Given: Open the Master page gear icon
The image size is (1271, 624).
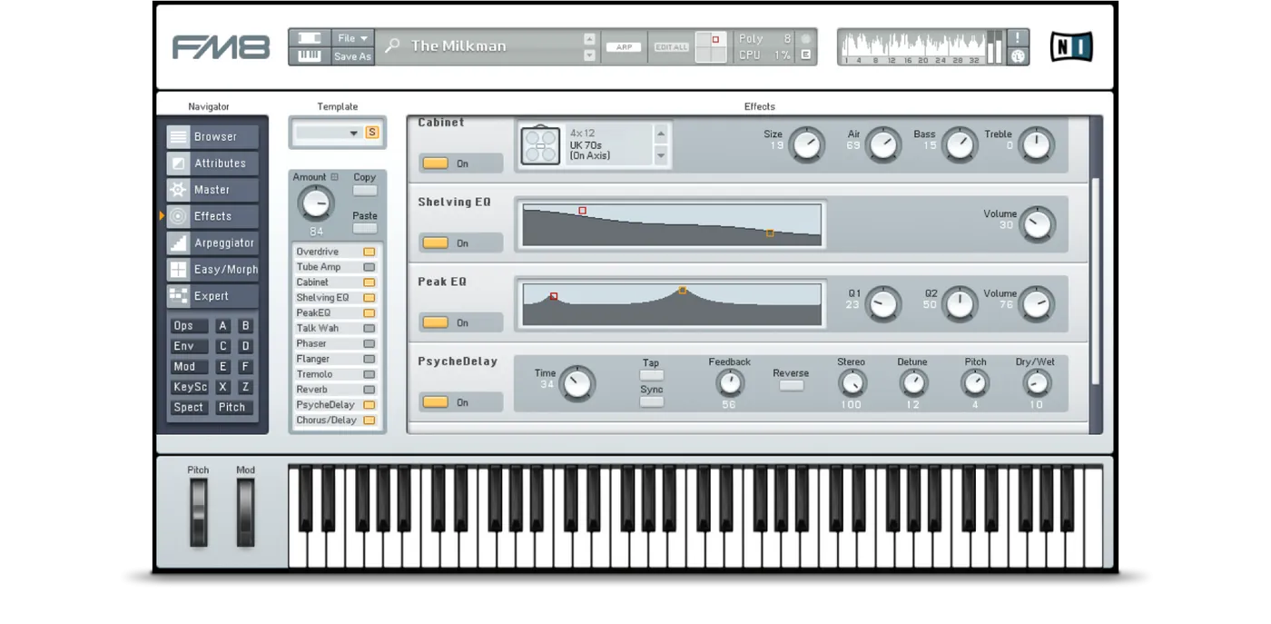Looking at the screenshot, I should pyautogui.click(x=178, y=190).
